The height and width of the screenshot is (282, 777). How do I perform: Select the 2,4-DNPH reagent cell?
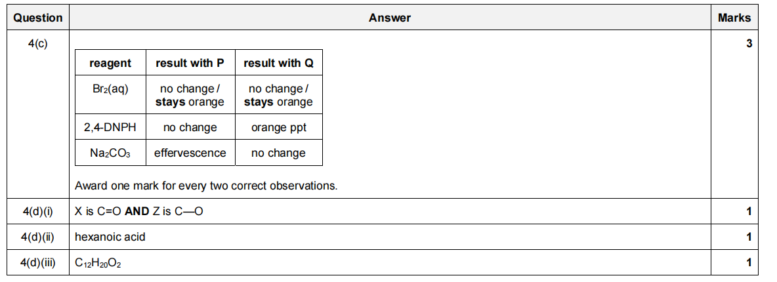pos(110,127)
